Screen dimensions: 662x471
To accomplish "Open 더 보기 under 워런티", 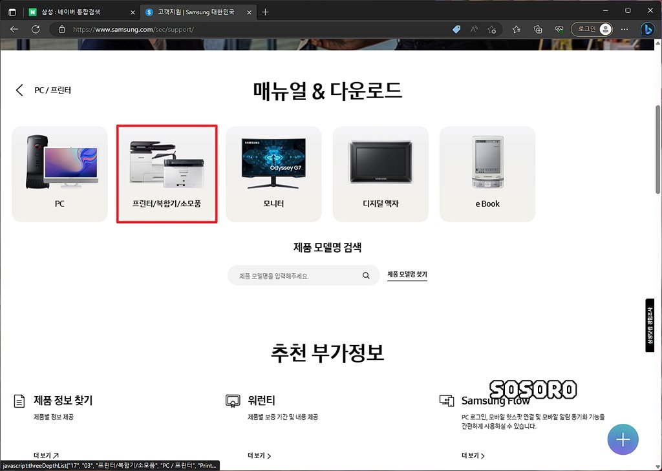I will click(259, 455).
